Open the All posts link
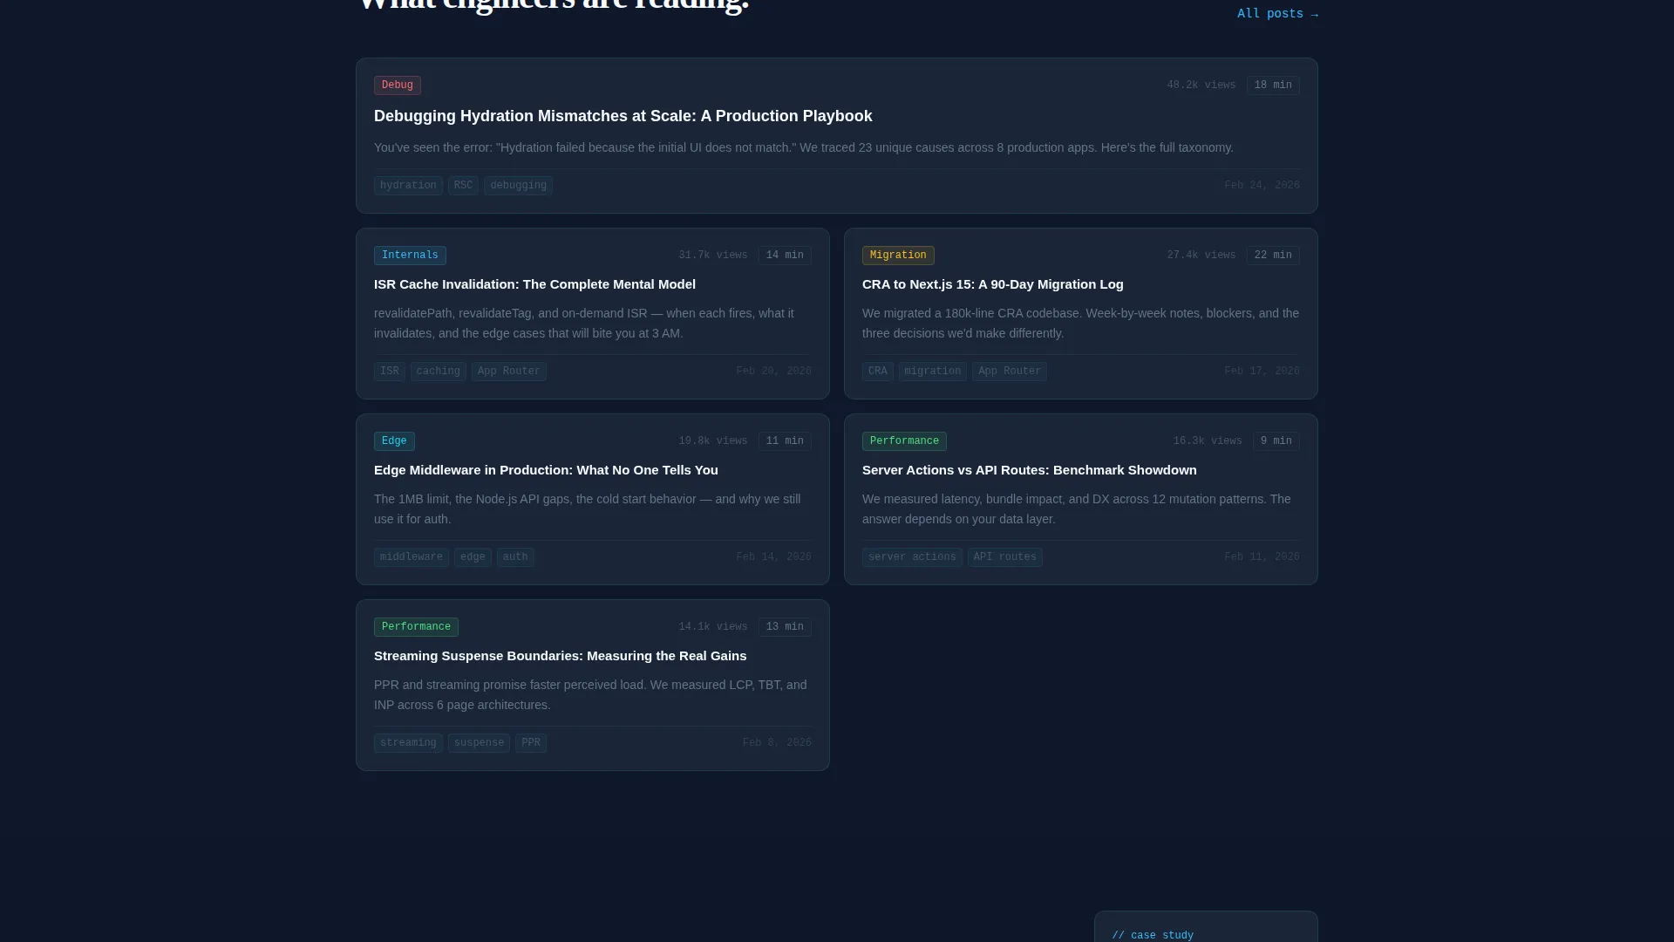The image size is (1674, 942). [x=1277, y=14]
